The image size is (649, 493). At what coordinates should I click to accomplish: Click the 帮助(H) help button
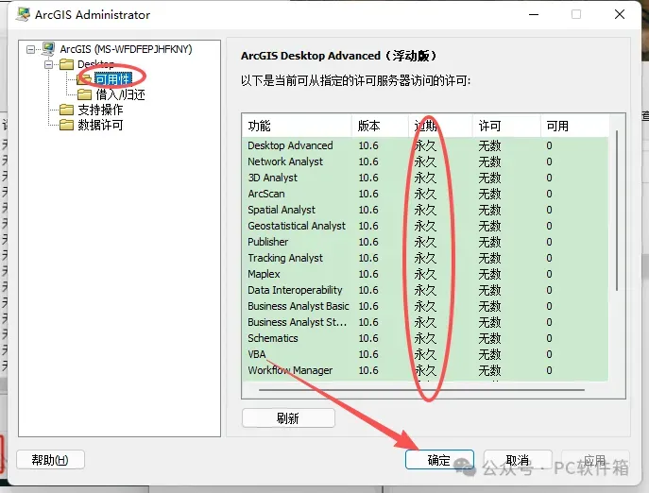point(50,459)
